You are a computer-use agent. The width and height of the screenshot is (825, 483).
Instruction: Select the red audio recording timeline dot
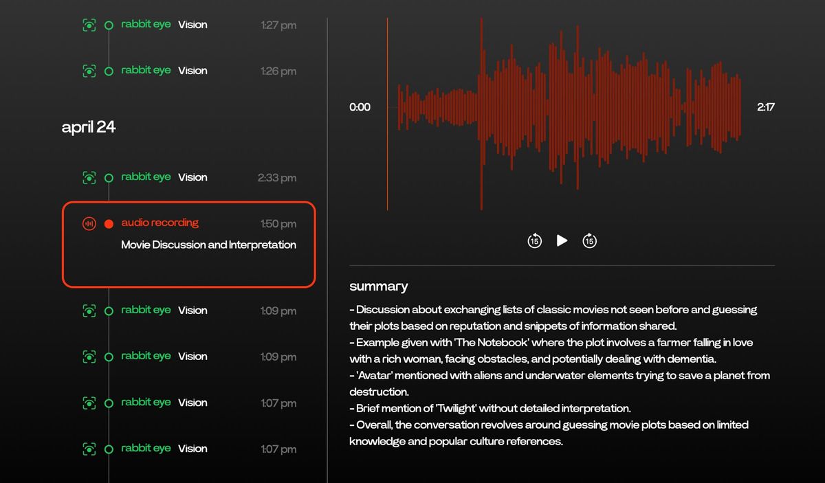(x=109, y=223)
